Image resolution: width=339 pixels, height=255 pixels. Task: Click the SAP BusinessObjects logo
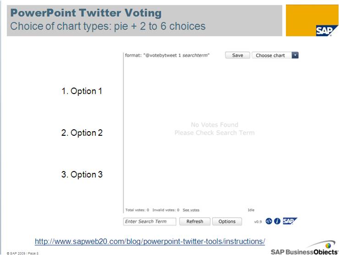click(x=305, y=249)
